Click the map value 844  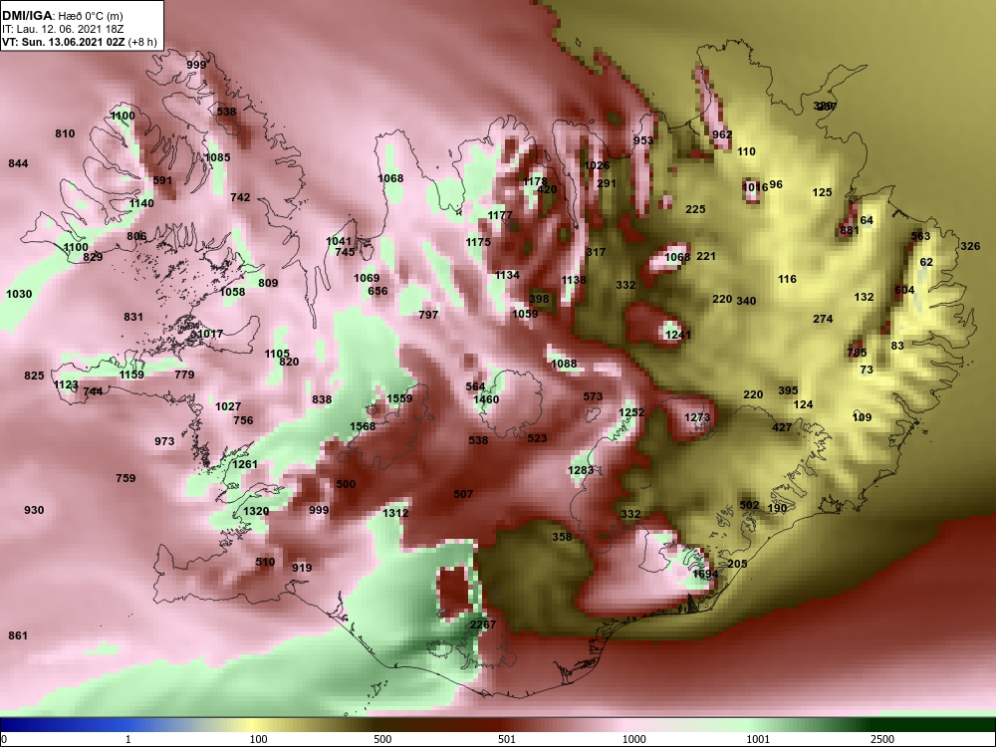click(x=18, y=163)
